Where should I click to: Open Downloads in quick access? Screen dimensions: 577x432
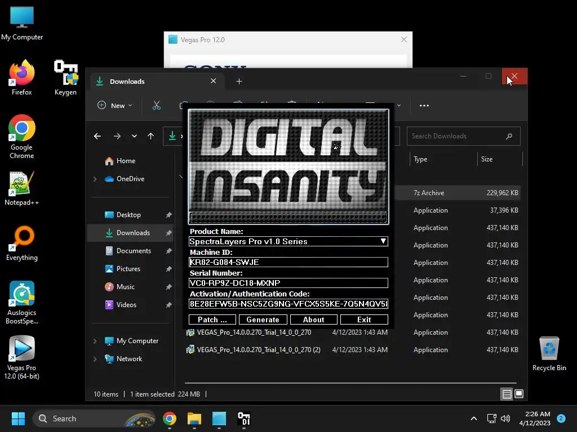(133, 233)
